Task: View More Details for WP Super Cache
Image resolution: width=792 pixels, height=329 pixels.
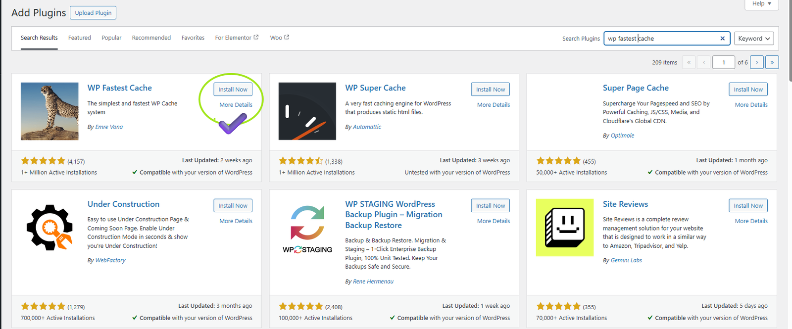Action: point(493,105)
